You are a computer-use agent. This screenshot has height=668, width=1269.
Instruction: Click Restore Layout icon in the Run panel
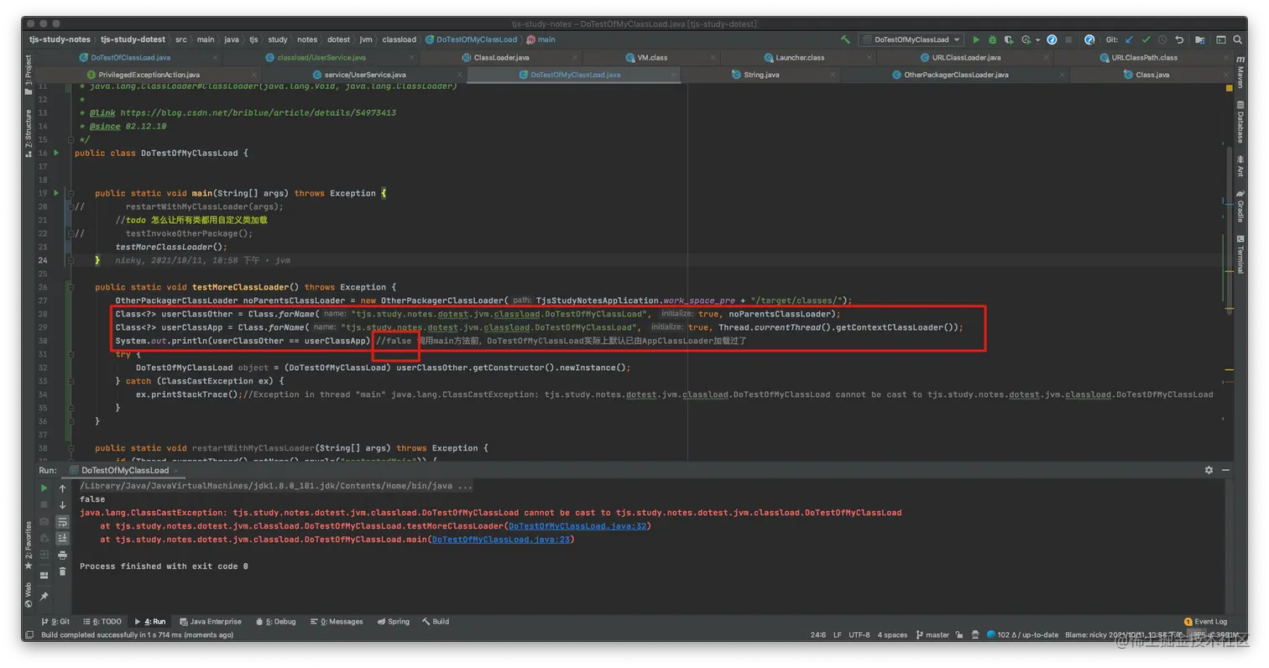click(x=44, y=575)
